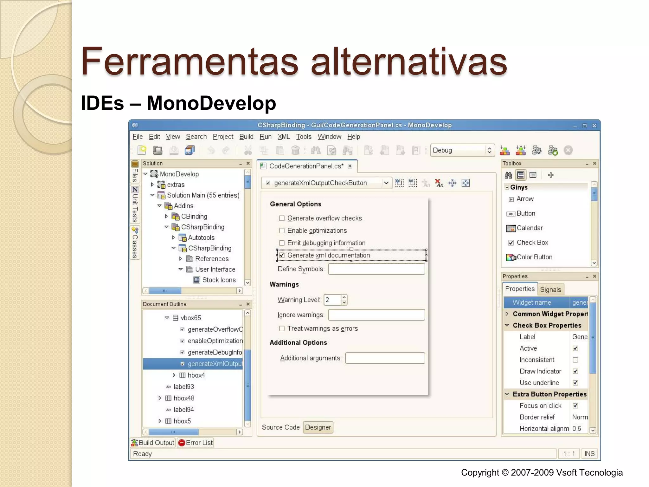Click the Toolbox category view icon
649x487 pixels.
[x=521, y=175]
